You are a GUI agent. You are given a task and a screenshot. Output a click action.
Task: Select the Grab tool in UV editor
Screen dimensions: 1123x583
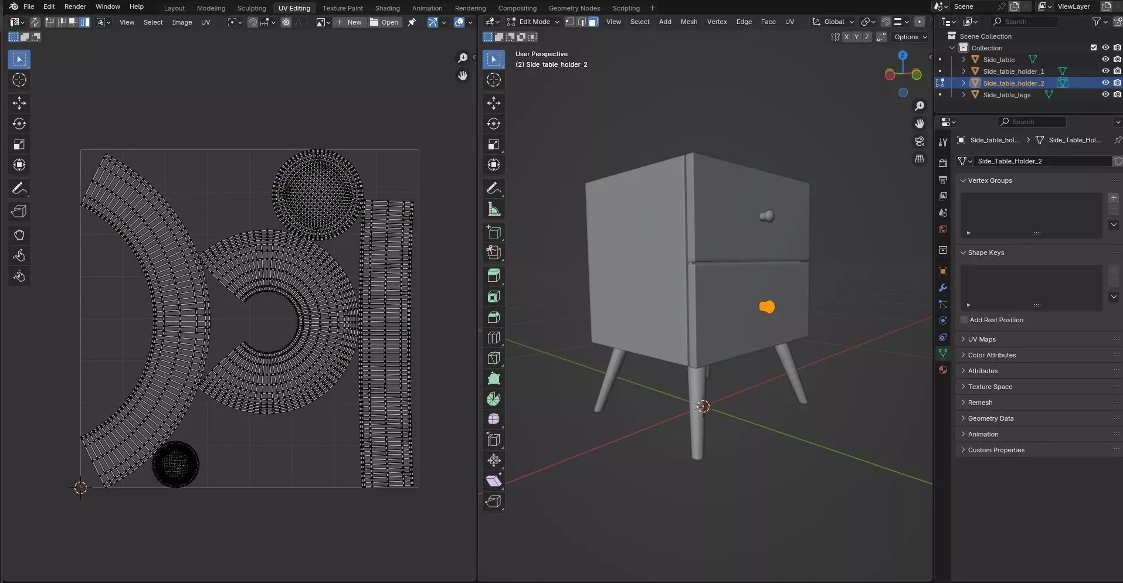19,235
